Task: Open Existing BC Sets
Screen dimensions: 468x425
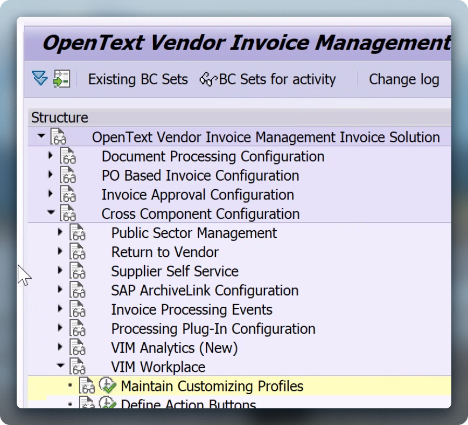Action: coord(138,79)
